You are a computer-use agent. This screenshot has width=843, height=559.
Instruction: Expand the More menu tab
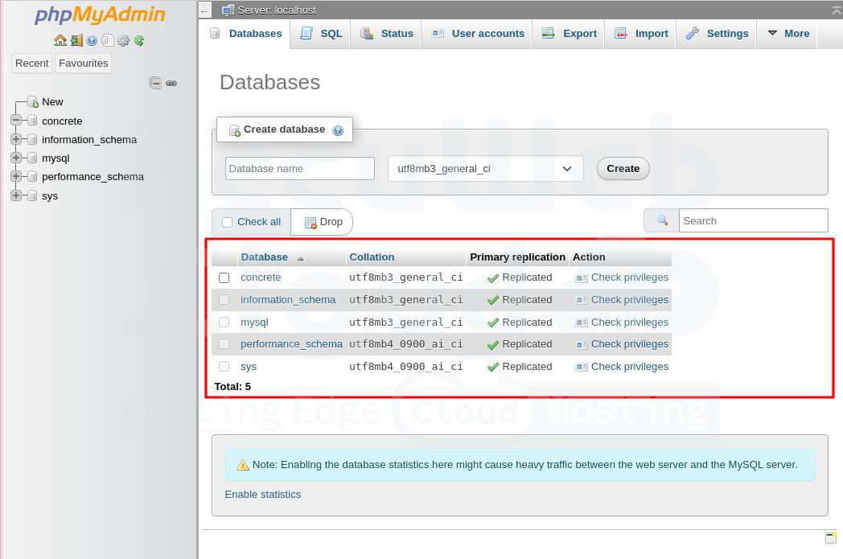787,34
